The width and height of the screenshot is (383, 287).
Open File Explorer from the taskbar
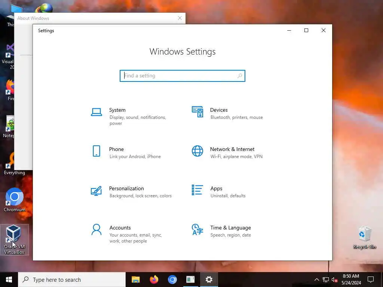[x=135, y=280]
